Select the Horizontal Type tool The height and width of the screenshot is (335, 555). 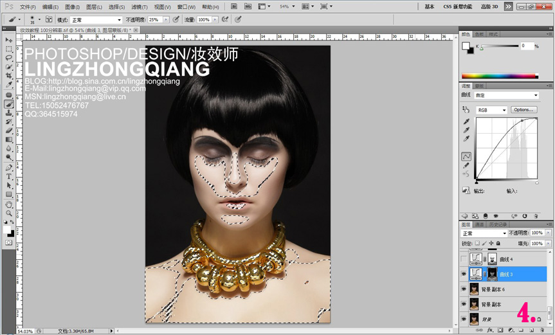[8, 177]
